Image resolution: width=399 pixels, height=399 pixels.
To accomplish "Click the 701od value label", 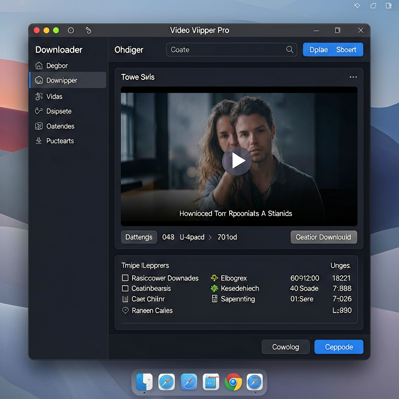I will (x=227, y=237).
